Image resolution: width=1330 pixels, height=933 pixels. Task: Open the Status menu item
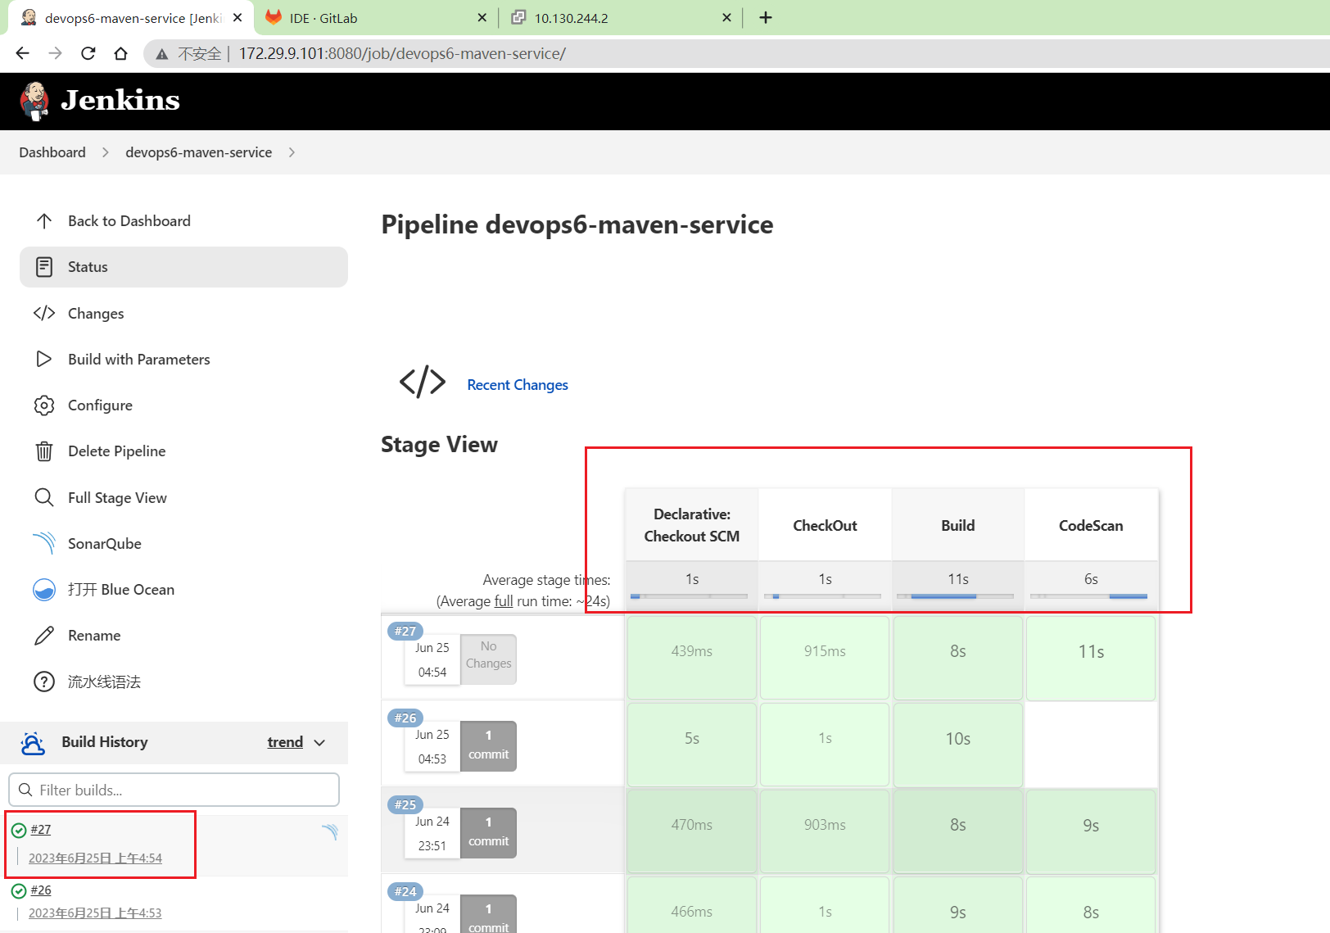pos(183,267)
